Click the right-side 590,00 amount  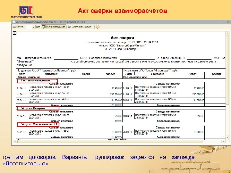200,116
